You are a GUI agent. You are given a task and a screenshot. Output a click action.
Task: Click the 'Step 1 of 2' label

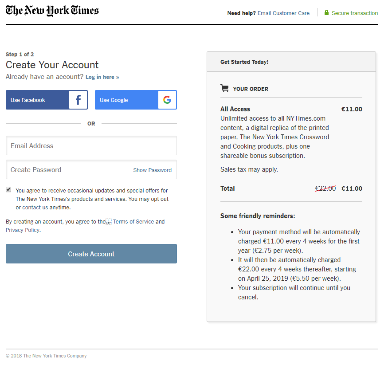coord(20,55)
